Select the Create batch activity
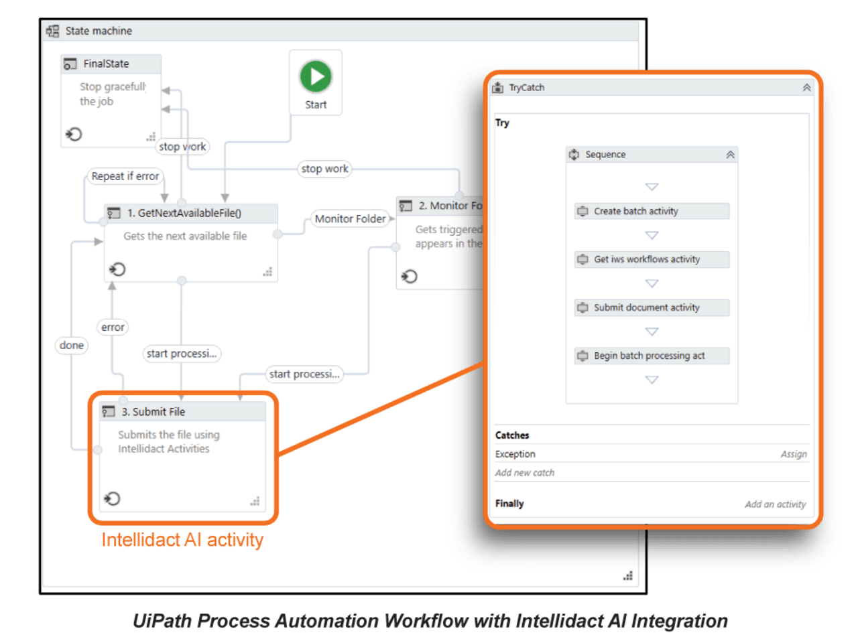 652,211
